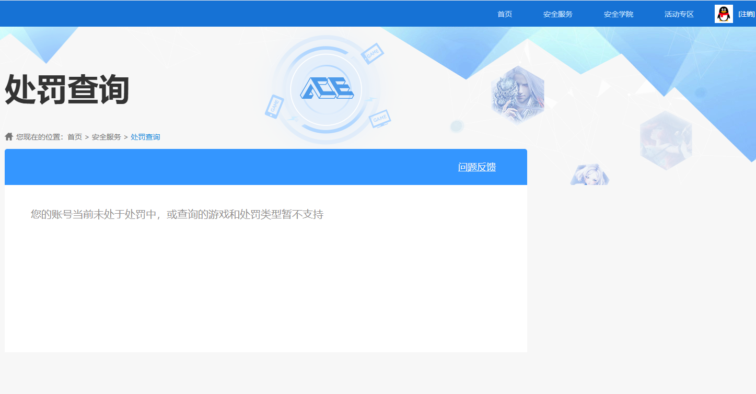Switch to the 活动专区 section
Screen dimensions: 756x394
click(x=678, y=14)
